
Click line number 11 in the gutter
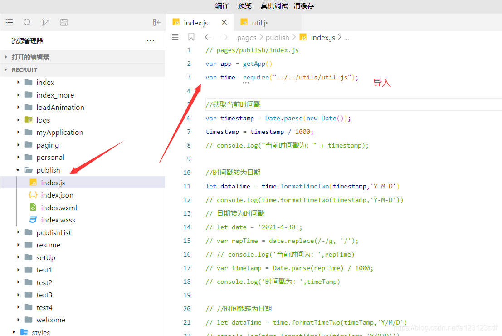[x=187, y=186]
